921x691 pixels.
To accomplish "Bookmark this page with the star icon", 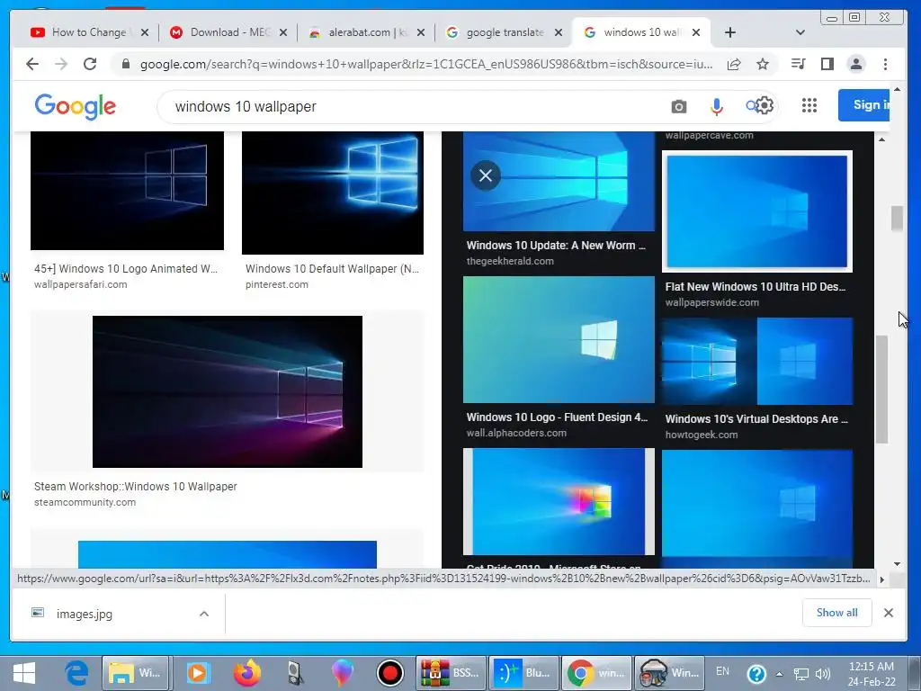I will (x=763, y=64).
